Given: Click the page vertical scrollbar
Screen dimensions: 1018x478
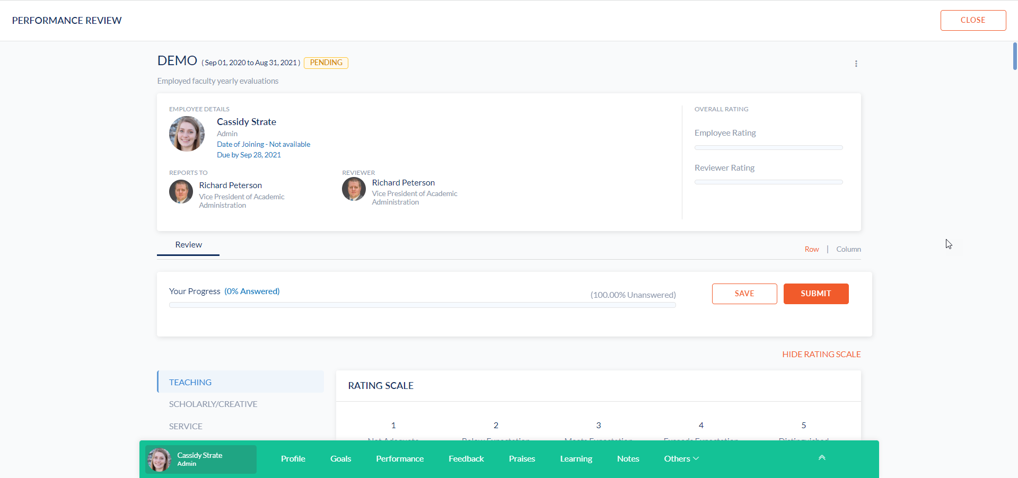Looking at the screenshot, I should click(x=1015, y=56).
